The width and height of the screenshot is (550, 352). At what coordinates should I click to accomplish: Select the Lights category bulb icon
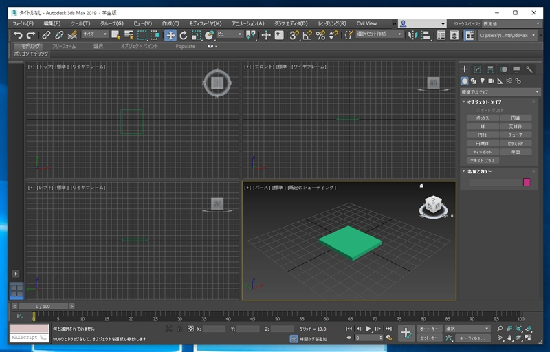point(483,81)
